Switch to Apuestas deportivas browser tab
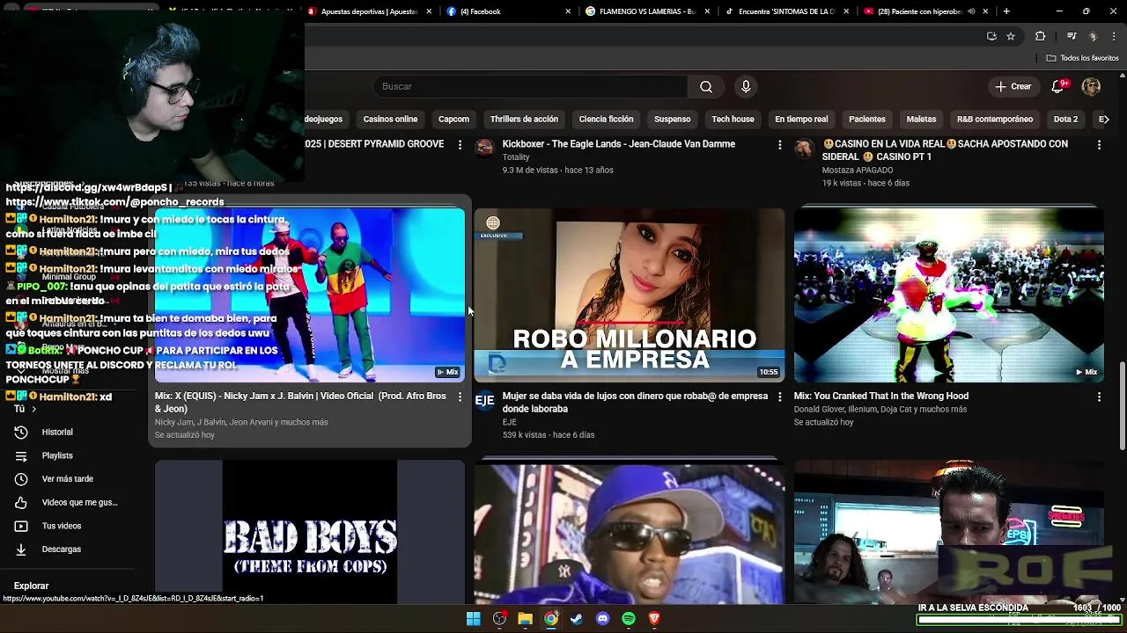 [x=370, y=11]
